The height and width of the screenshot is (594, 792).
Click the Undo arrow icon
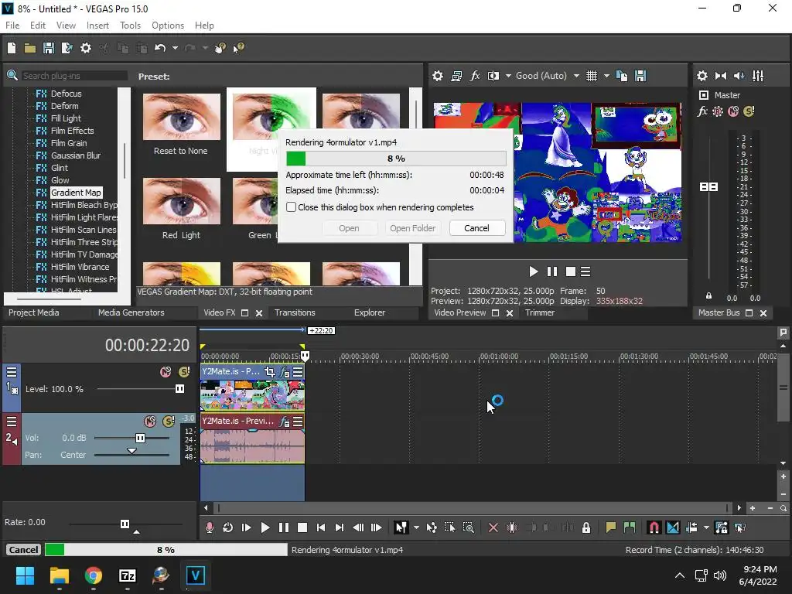[160, 48]
